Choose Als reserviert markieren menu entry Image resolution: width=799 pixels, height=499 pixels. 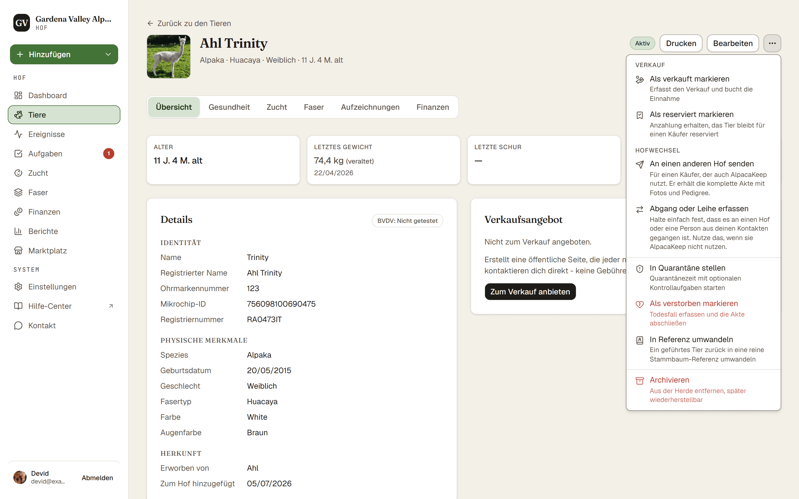click(x=703, y=124)
